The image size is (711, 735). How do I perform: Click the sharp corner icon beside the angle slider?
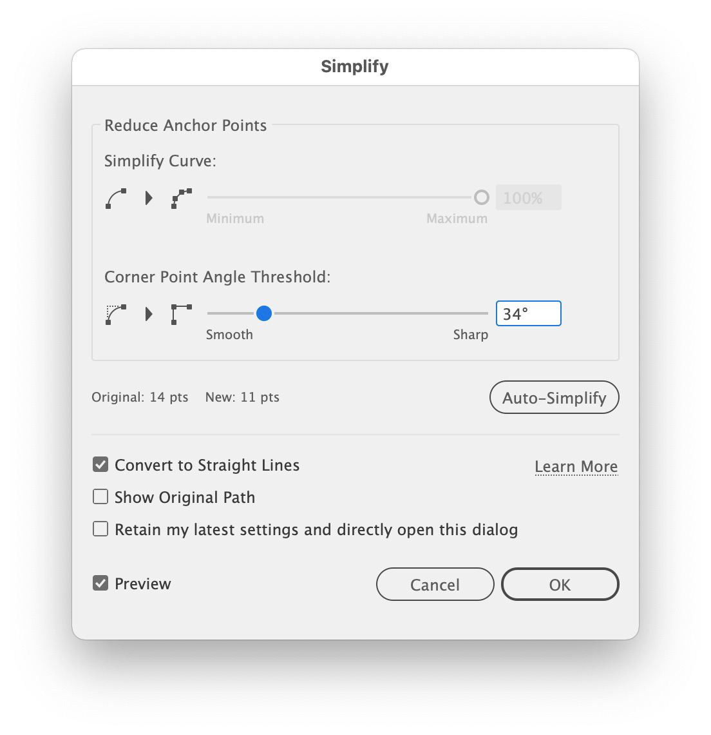[x=182, y=314]
